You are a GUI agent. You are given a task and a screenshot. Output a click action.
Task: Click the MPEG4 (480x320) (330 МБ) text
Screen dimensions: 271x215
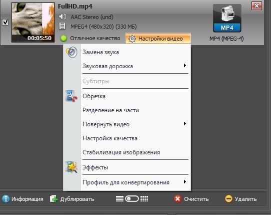tap(103, 27)
